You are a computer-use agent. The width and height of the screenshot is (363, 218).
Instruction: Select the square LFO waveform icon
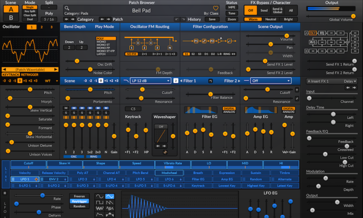[x=99, y=202]
